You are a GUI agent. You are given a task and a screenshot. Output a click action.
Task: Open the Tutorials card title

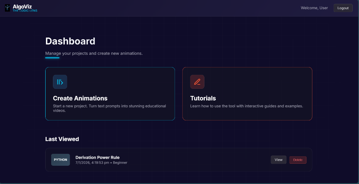click(x=203, y=98)
